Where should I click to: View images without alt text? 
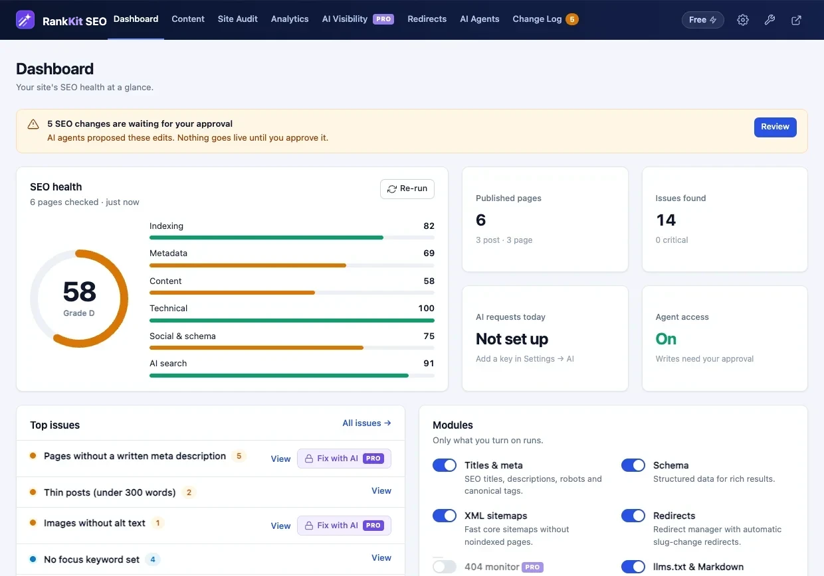point(280,526)
